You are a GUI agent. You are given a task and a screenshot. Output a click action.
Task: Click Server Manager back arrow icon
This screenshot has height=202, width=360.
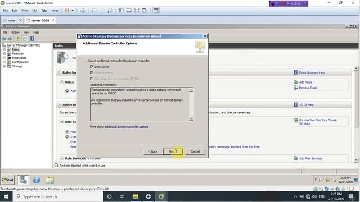tap(4, 39)
